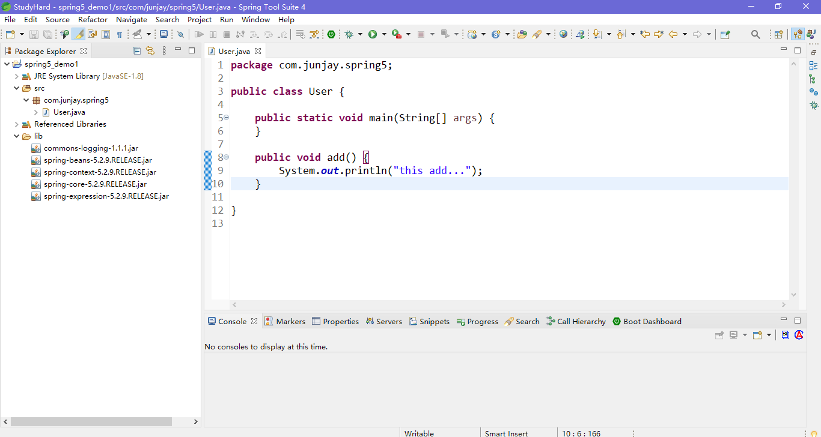Click the New Java Class icon
Image resolution: width=821 pixels, height=437 pixels.
point(496,34)
